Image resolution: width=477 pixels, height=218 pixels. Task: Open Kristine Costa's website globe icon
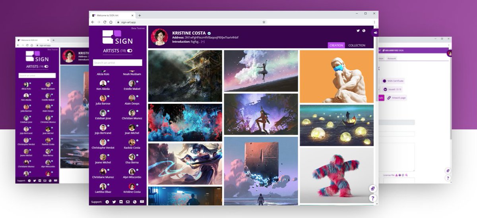pos(363,31)
